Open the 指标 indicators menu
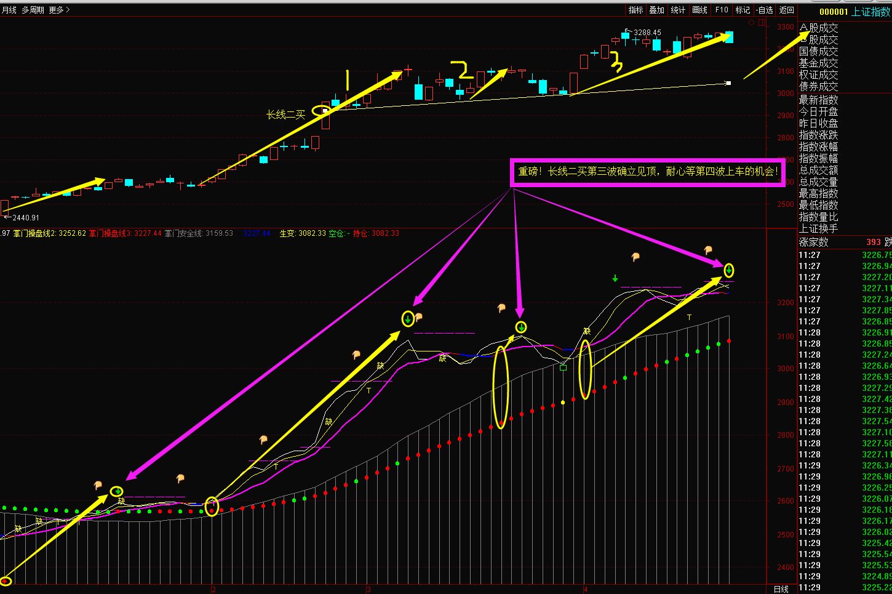Image resolution: width=892 pixels, height=594 pixels. coord(635,10)
